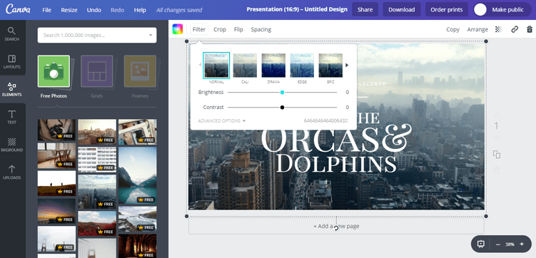Click the Order prints button

pos(447,9)
